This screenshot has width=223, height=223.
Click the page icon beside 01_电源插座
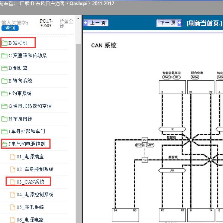coord(13,157)
